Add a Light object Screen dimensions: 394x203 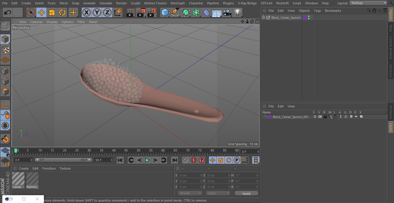[238, 13]
